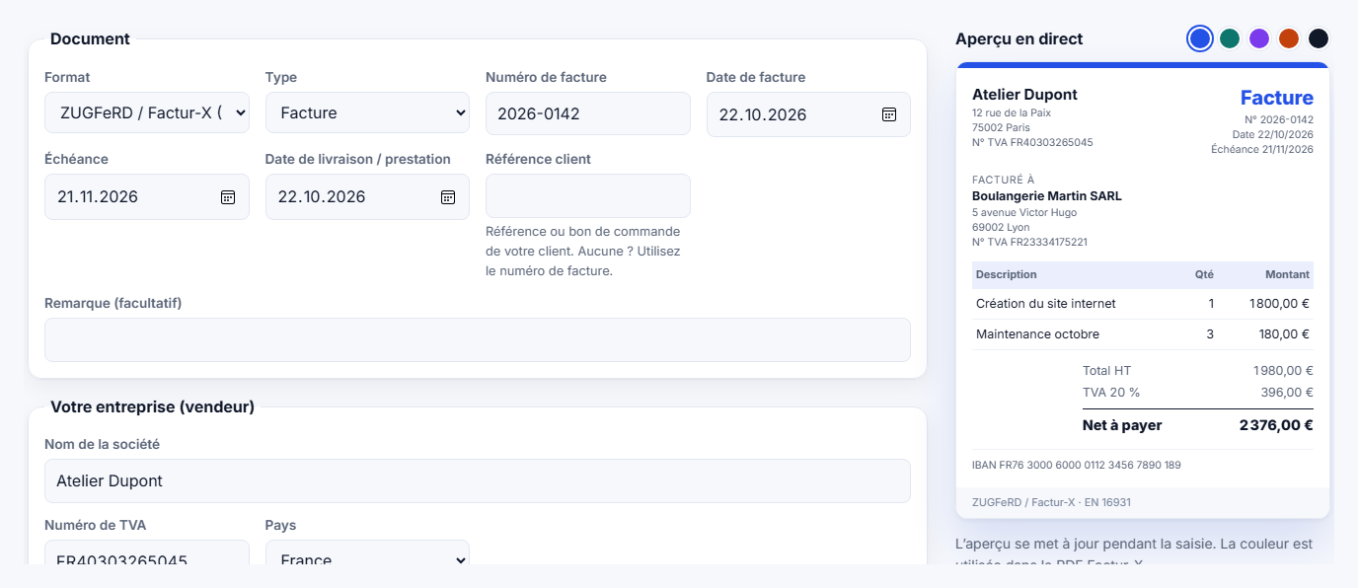Click the empty Référence client field

click(x=588, y=195)
